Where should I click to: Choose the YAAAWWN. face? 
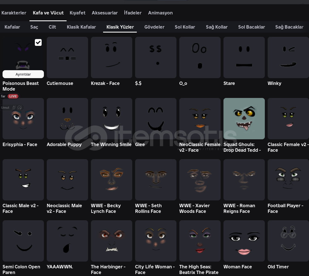click(x=67, y=241)
